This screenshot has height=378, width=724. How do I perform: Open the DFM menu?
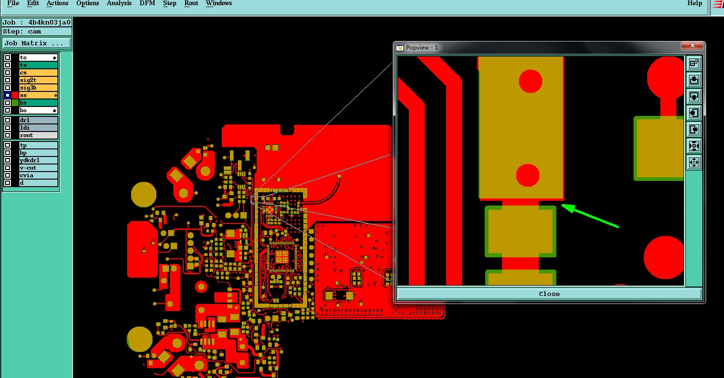coord(147,3)
